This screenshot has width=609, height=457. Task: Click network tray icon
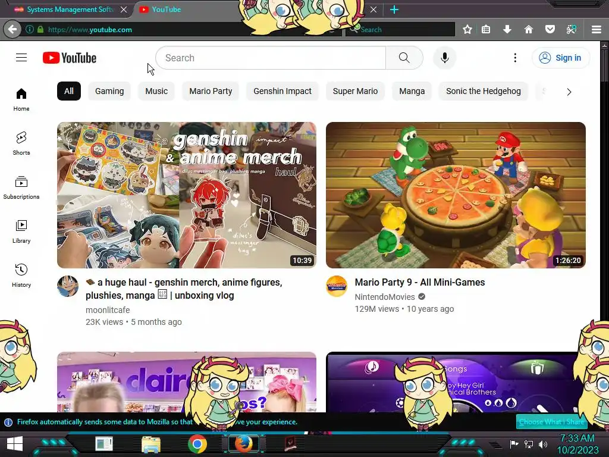(x=528, y=444)
